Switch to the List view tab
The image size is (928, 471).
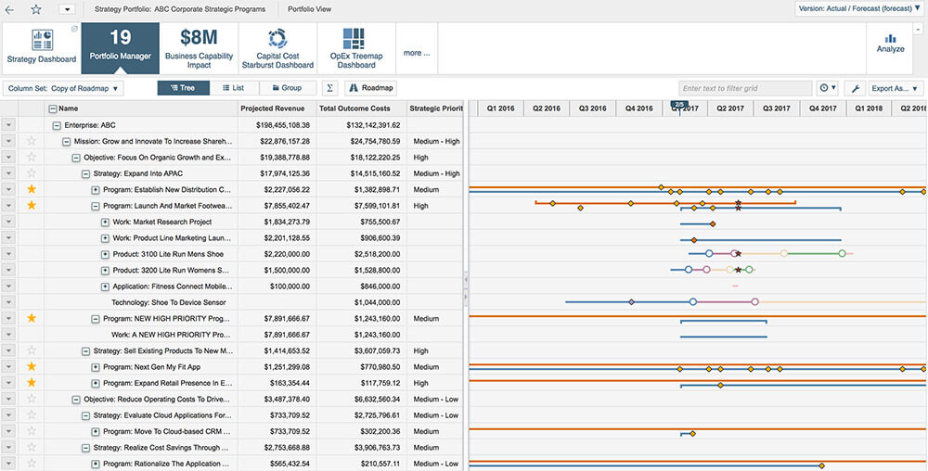(x=234, y=88)
